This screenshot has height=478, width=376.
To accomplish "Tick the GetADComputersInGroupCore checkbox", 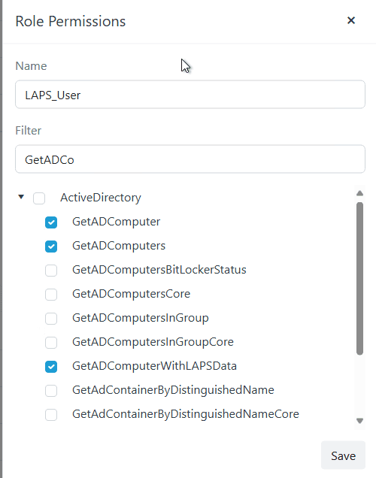I will (x=51, y=343).
